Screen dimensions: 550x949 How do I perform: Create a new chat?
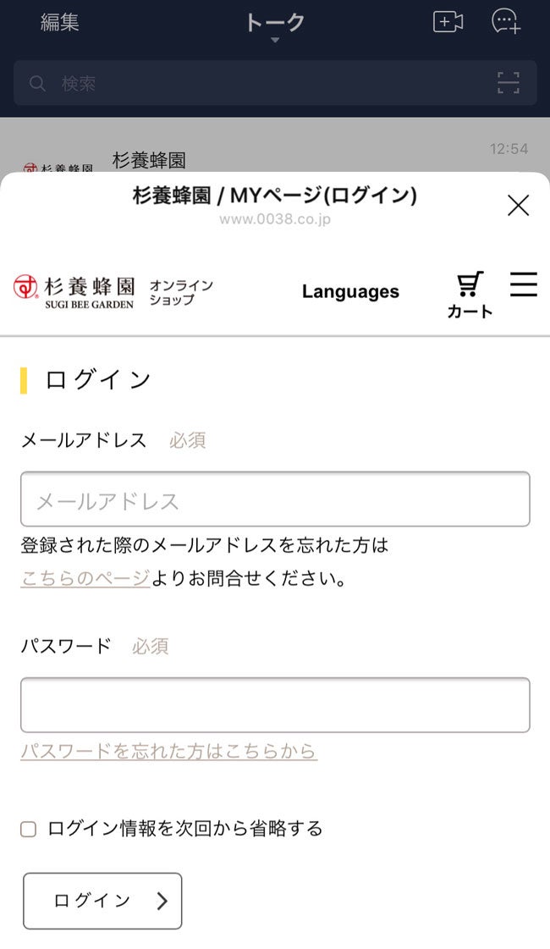click(x=506, y=22)
